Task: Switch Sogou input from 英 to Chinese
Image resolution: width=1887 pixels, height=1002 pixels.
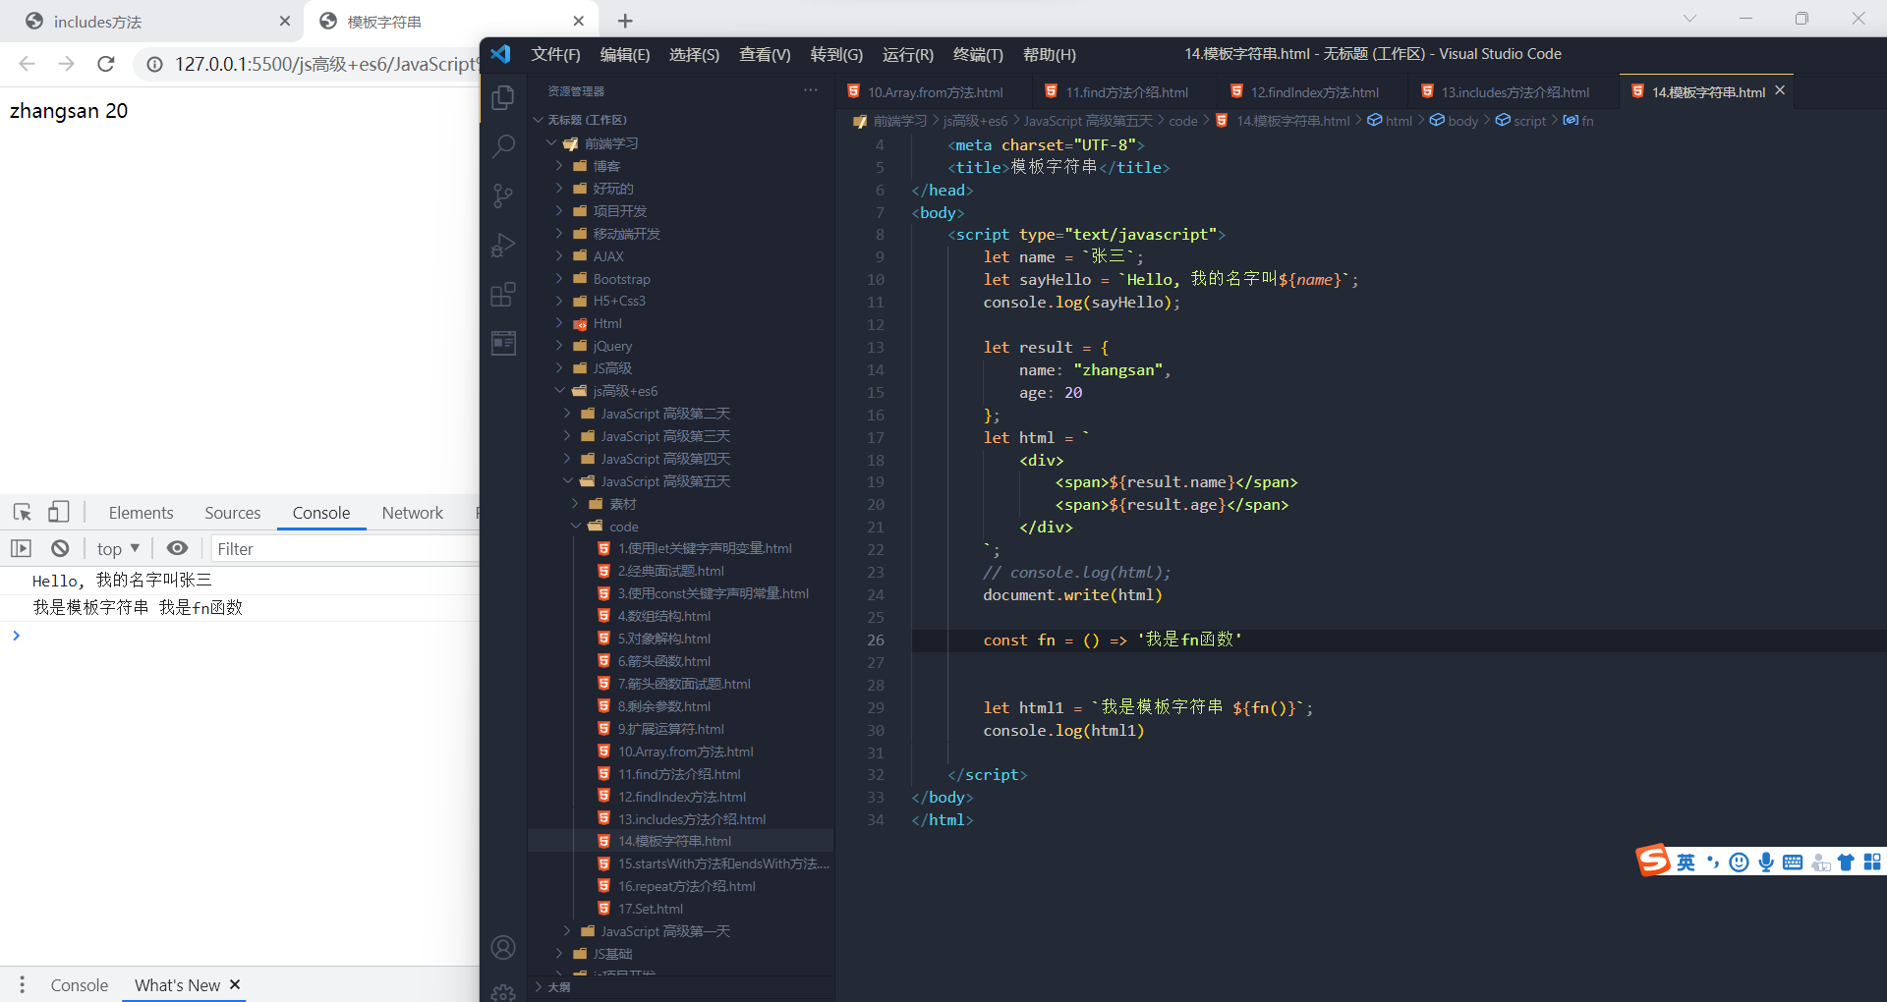Action: pyautogui.click(x=1685, y=862)
